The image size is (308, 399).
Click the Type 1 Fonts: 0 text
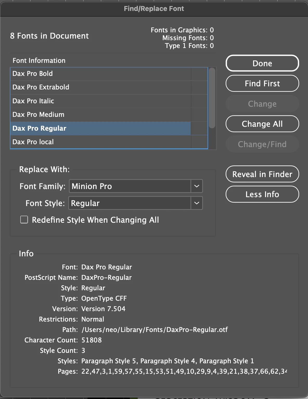189,46
